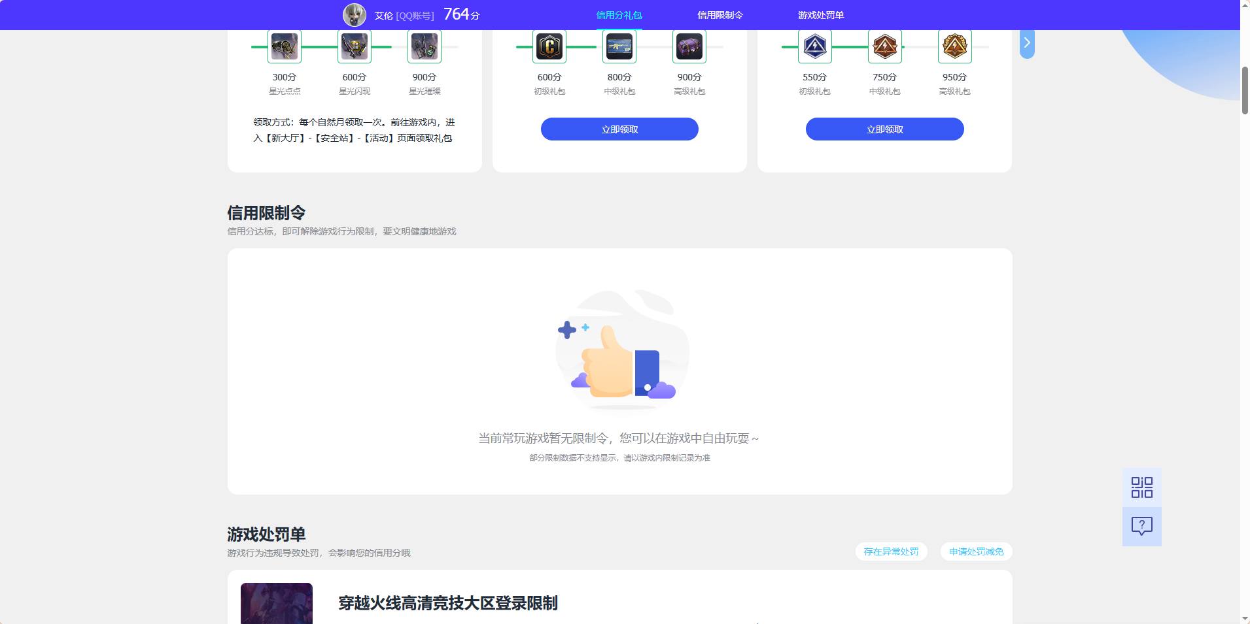Click 立即领取 under 600分 初级礼包 card

pyautogui.click(x=619, y=129)
